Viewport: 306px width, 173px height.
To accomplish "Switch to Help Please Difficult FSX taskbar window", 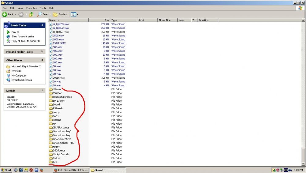I will click(x=71, y=170).
